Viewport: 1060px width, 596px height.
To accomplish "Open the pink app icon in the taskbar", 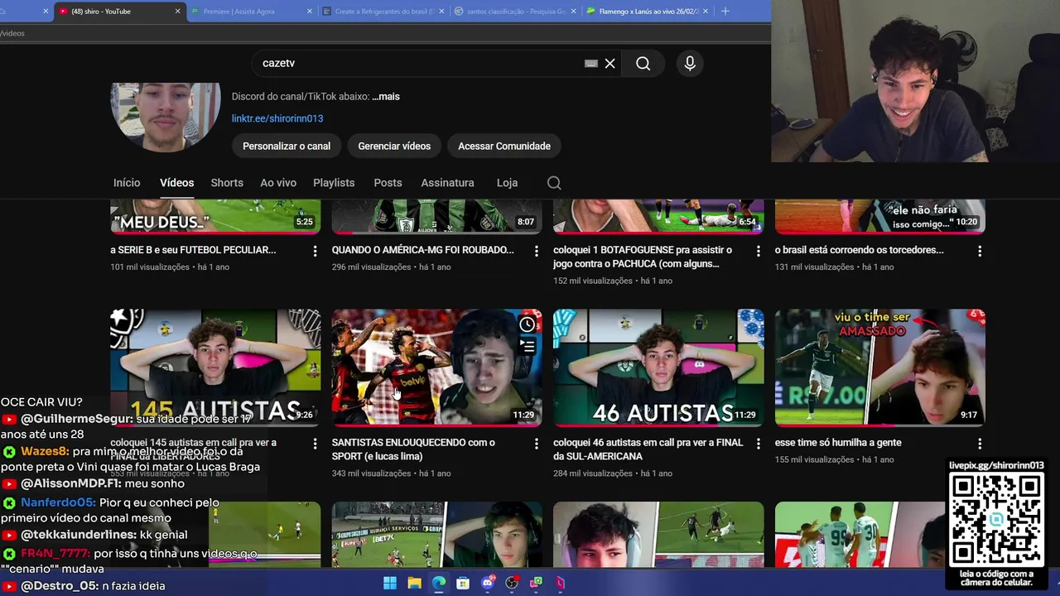I will pyautogui.click(x=561, y=583).
